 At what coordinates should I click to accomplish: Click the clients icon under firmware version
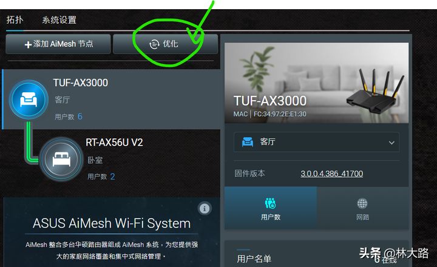270,203
